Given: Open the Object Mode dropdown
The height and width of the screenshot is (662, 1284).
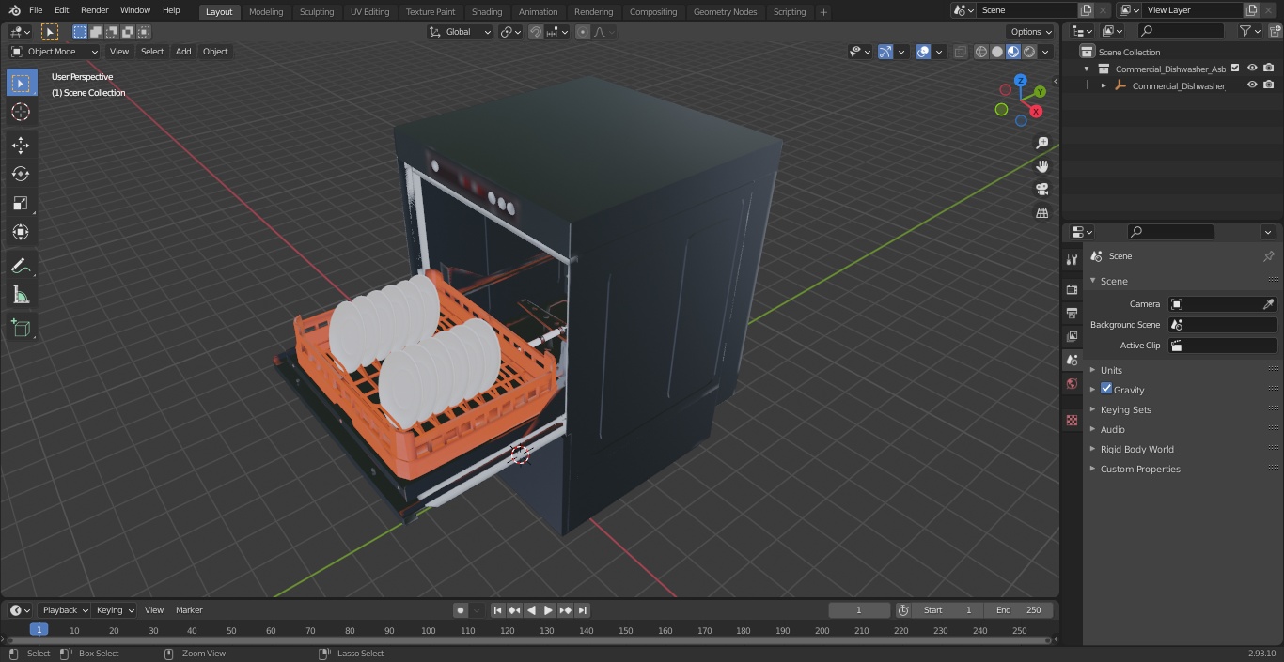Looking at the screenshot, I should (x=55, y=52).
